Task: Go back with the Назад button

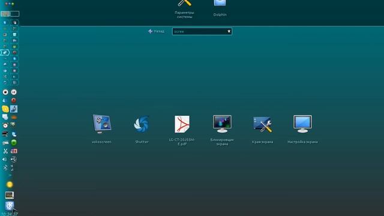Action: point(156,31)
